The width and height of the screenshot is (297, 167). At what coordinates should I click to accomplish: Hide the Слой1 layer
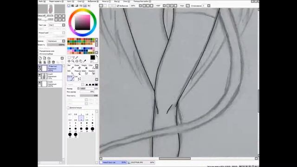coord(39,83)
